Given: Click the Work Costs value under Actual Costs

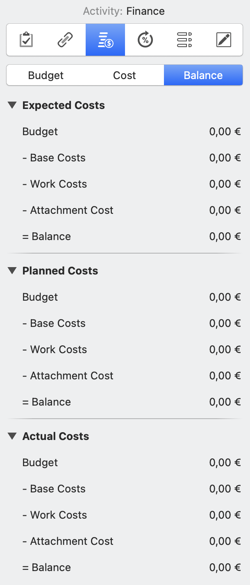Looking at the screenshot, I should 225,515.
